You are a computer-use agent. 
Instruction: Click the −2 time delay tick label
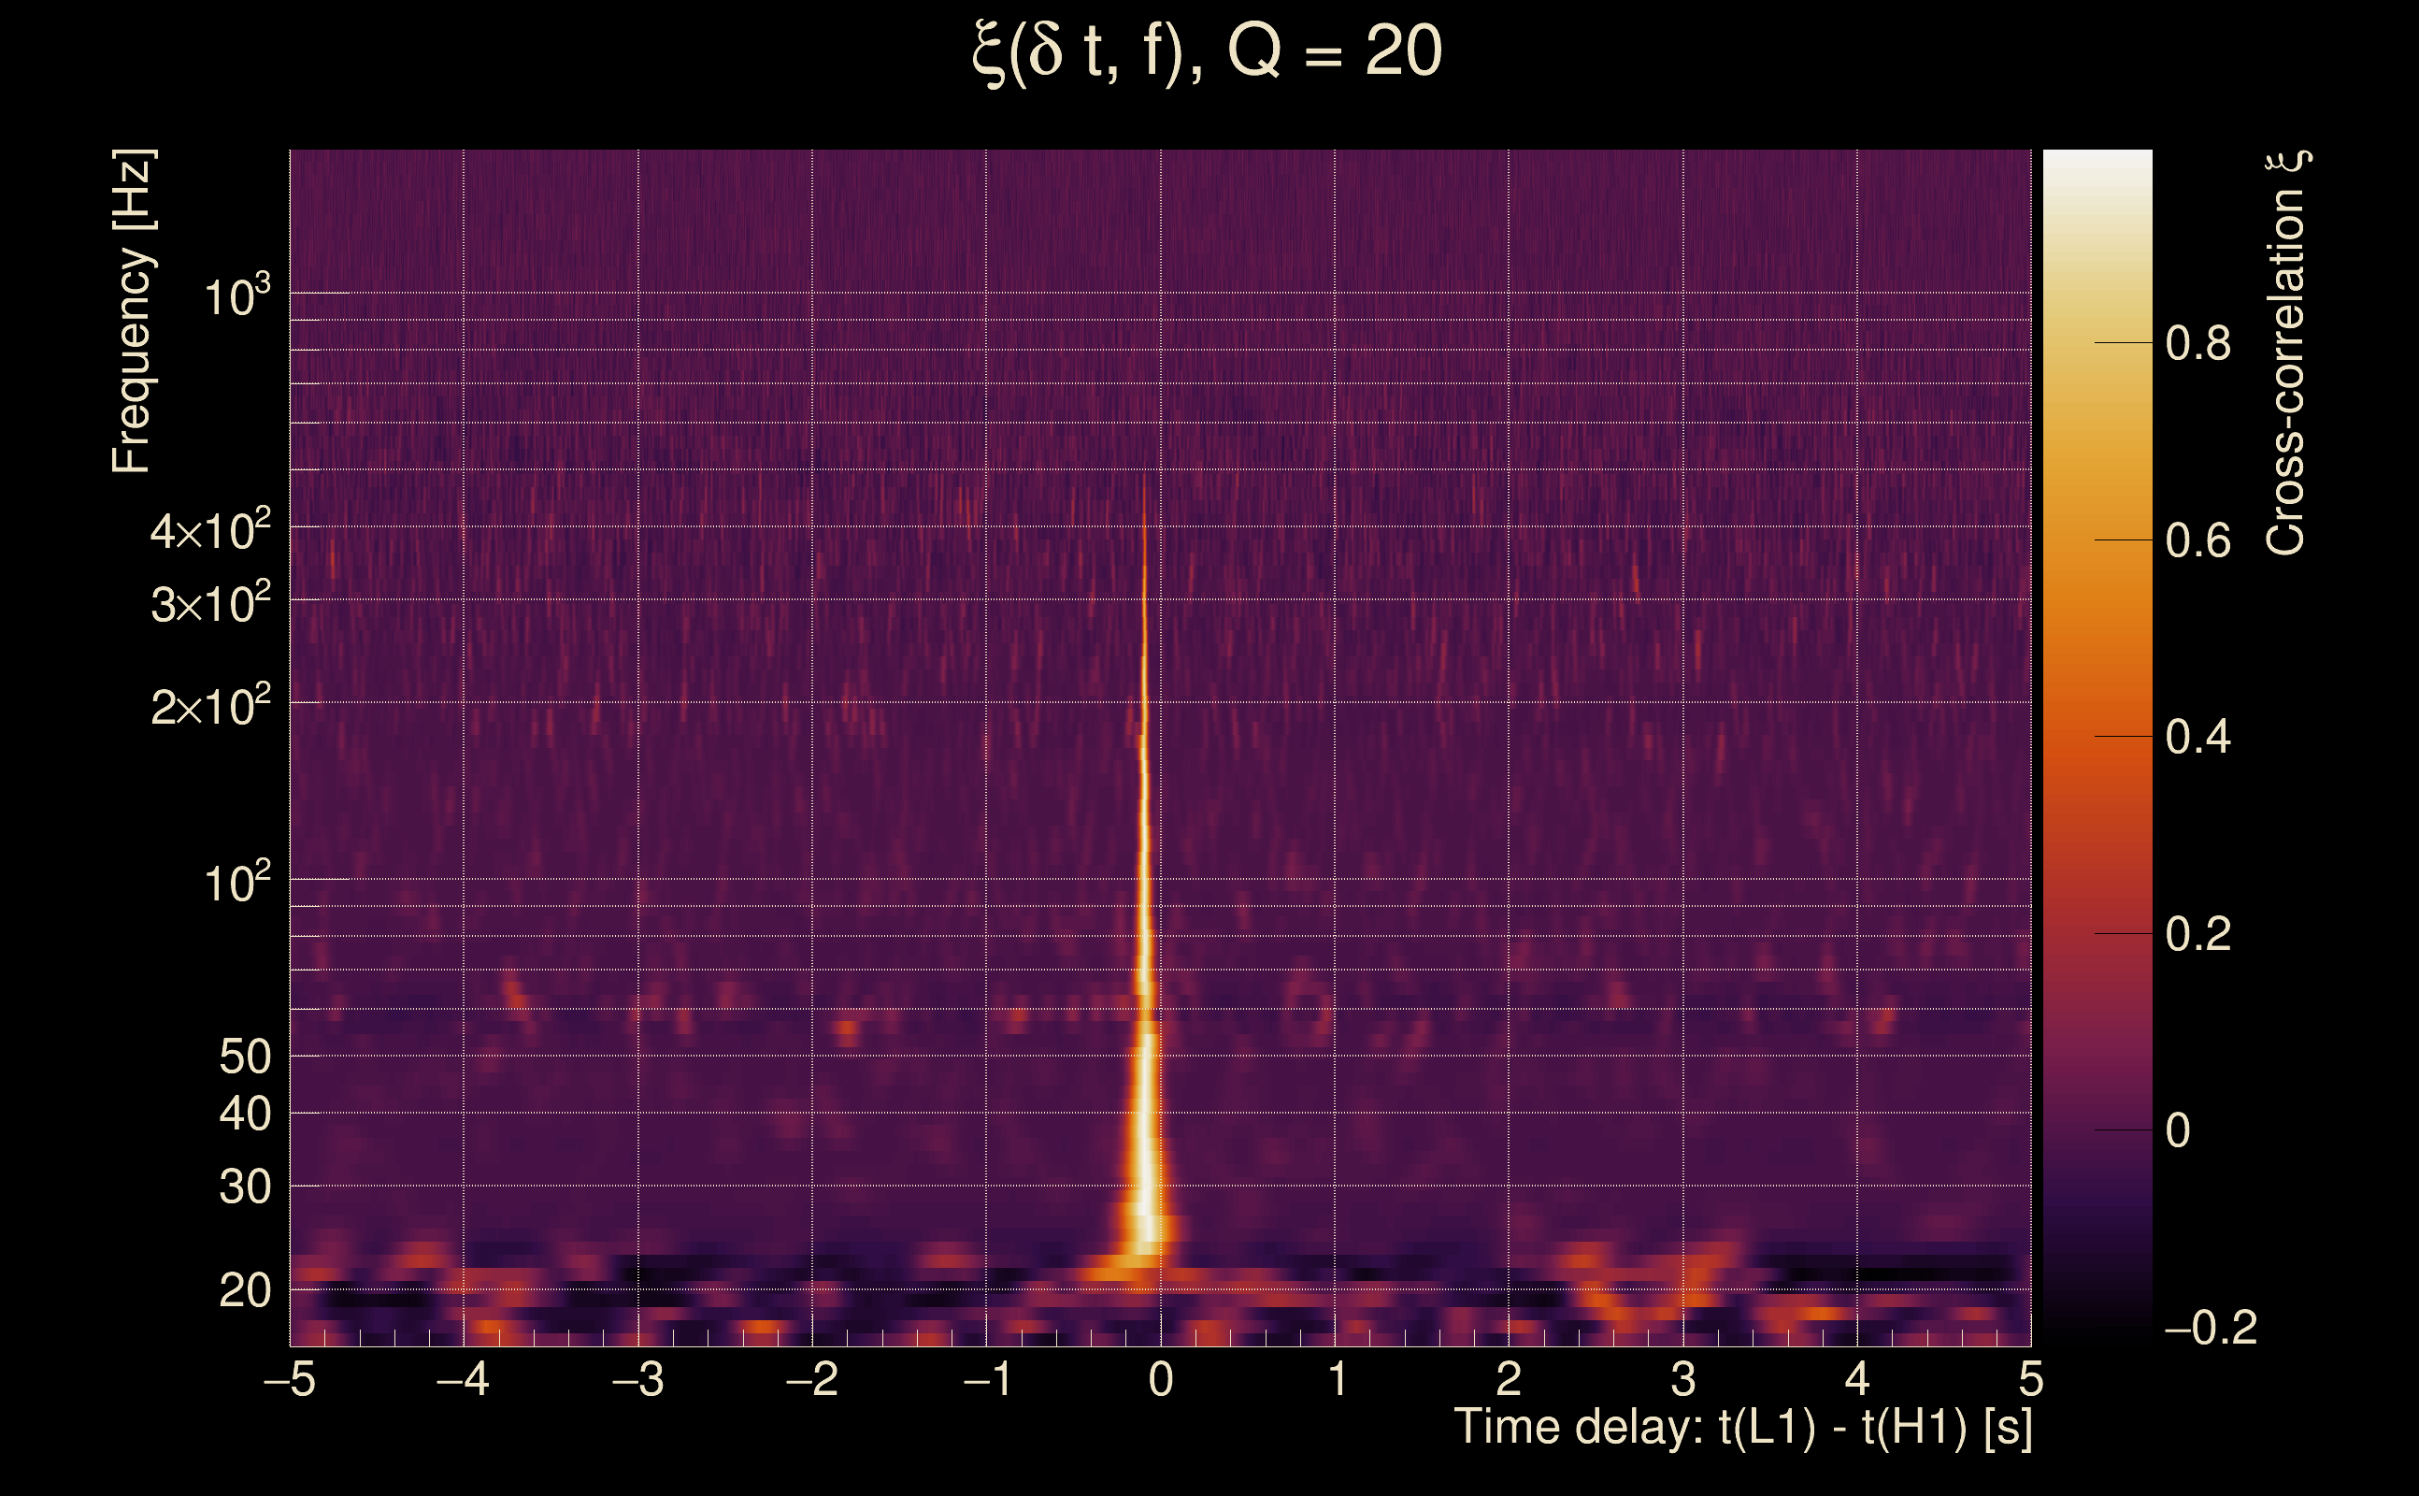[812, 1379]
